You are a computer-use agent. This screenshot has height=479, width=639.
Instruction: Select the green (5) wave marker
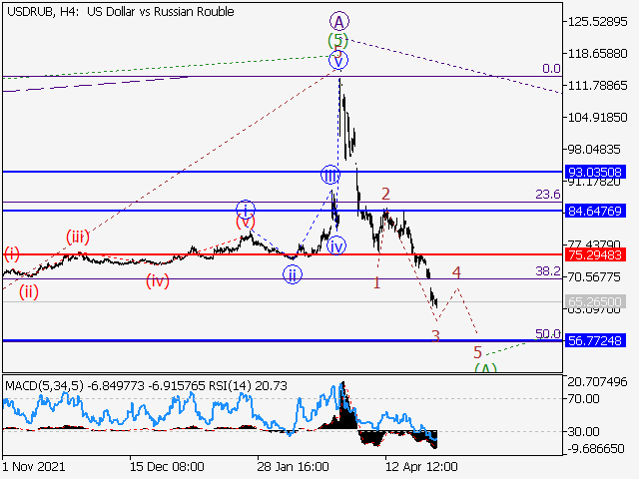click(338, 41)
